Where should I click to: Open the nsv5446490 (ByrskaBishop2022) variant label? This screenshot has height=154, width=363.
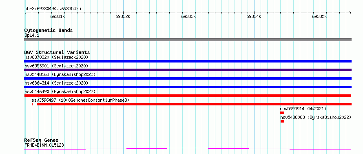point(60,92)
